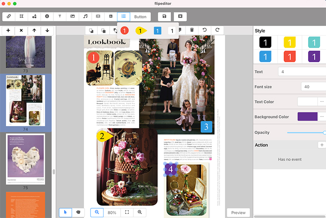This screenshot has width=326, height=218.
Task: Select the page 74 thumbnail
Action: (25, 101)
